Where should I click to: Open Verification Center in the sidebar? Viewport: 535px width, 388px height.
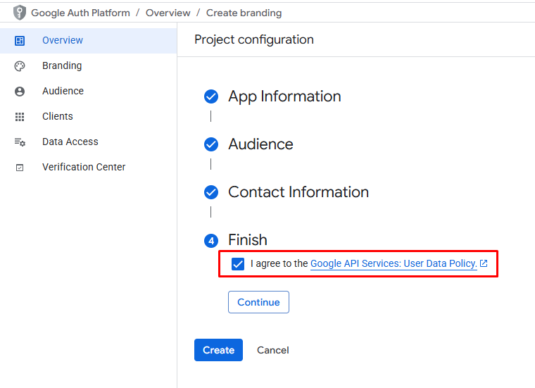coord(89,167)
